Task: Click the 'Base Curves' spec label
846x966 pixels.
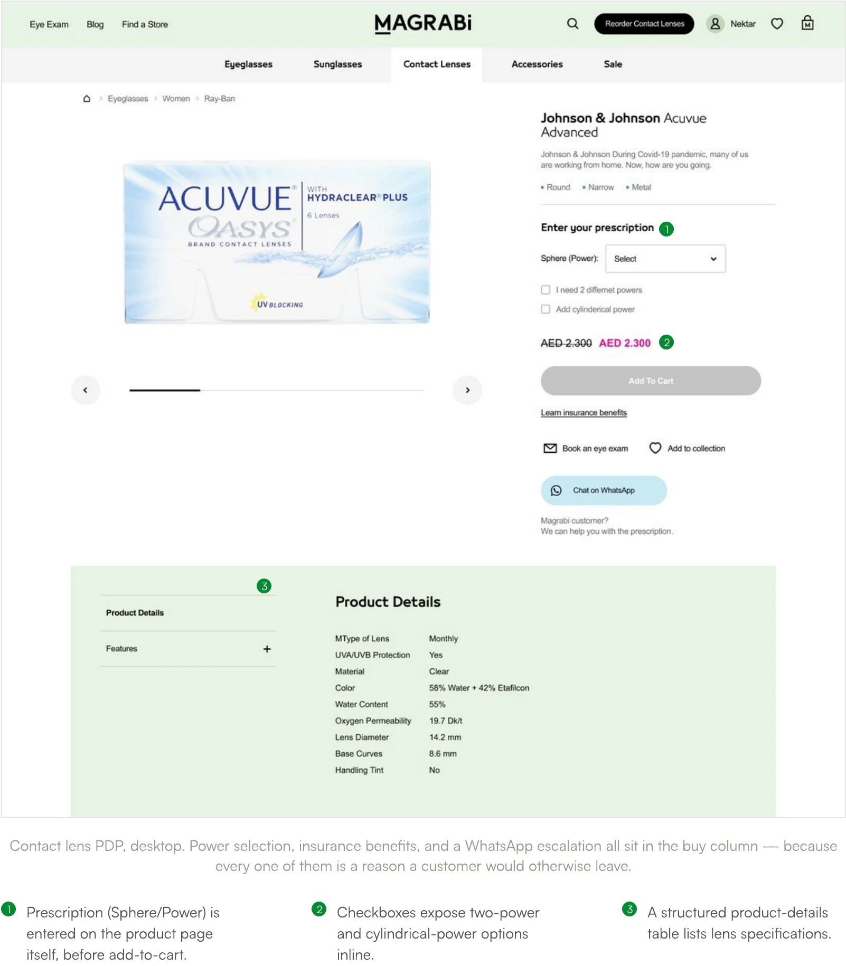Action: (x=359, y=754)
